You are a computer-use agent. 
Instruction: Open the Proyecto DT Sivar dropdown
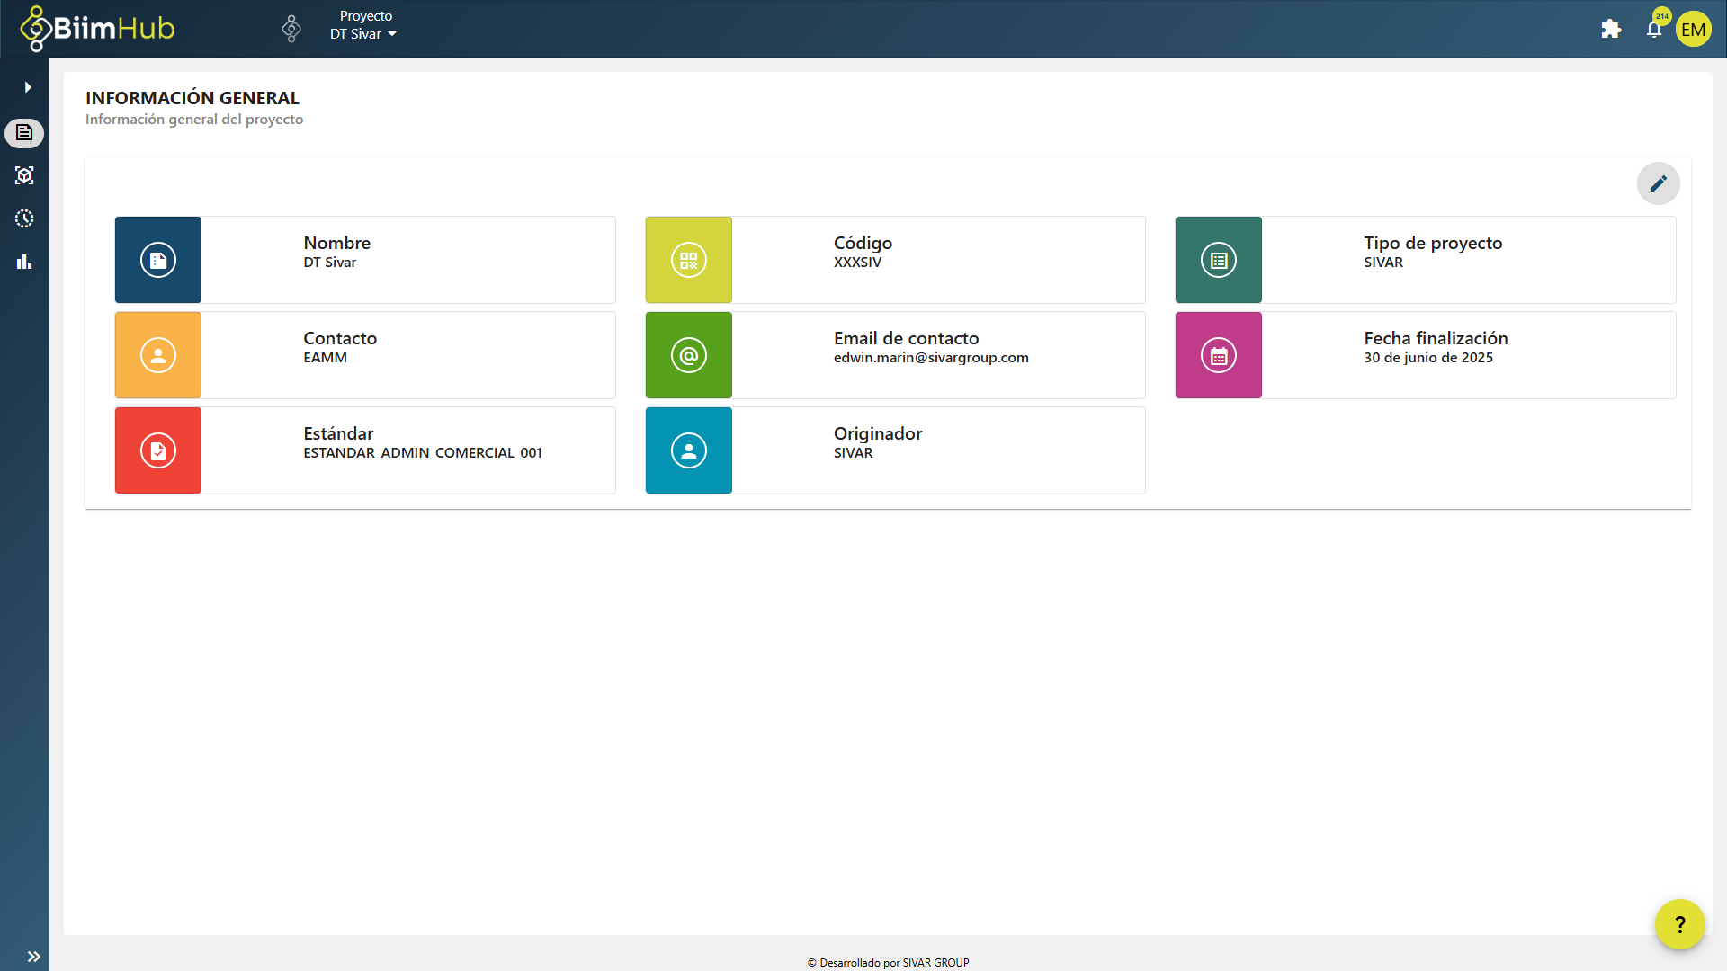coord(364,25)
